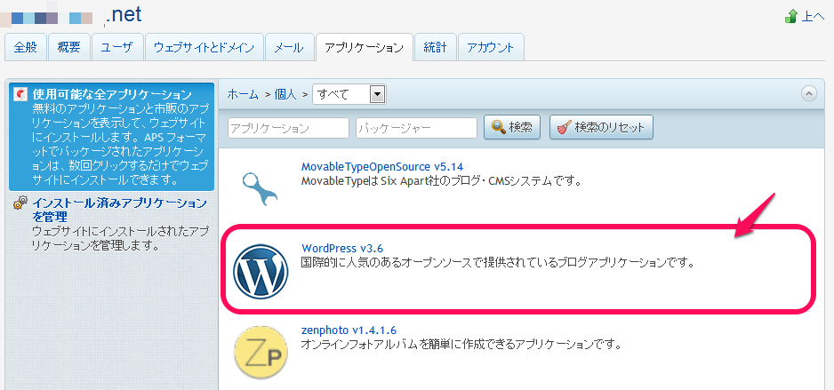The height and width of the screenshot is (390, 834).
Task: Open the ユーザ tab
Action: coord(117,47)
